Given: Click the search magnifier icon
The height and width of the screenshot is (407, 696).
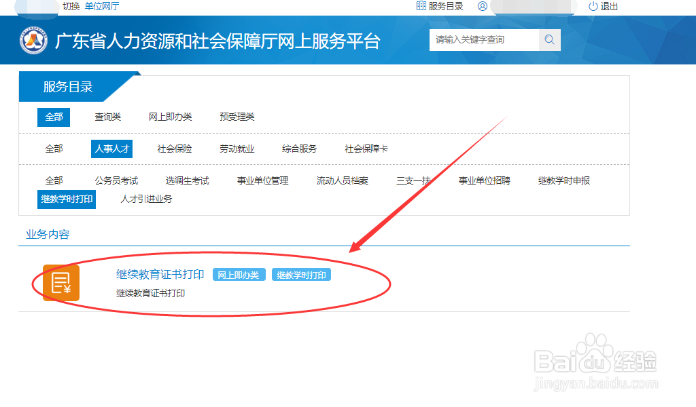Looking at the screenshot, I should (549, 40).
